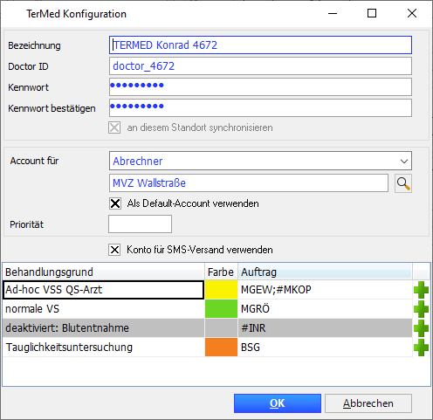
Task: Toggle 'Konto für SMS-Versand verwenden' checkbox
Action: point(114,250)
